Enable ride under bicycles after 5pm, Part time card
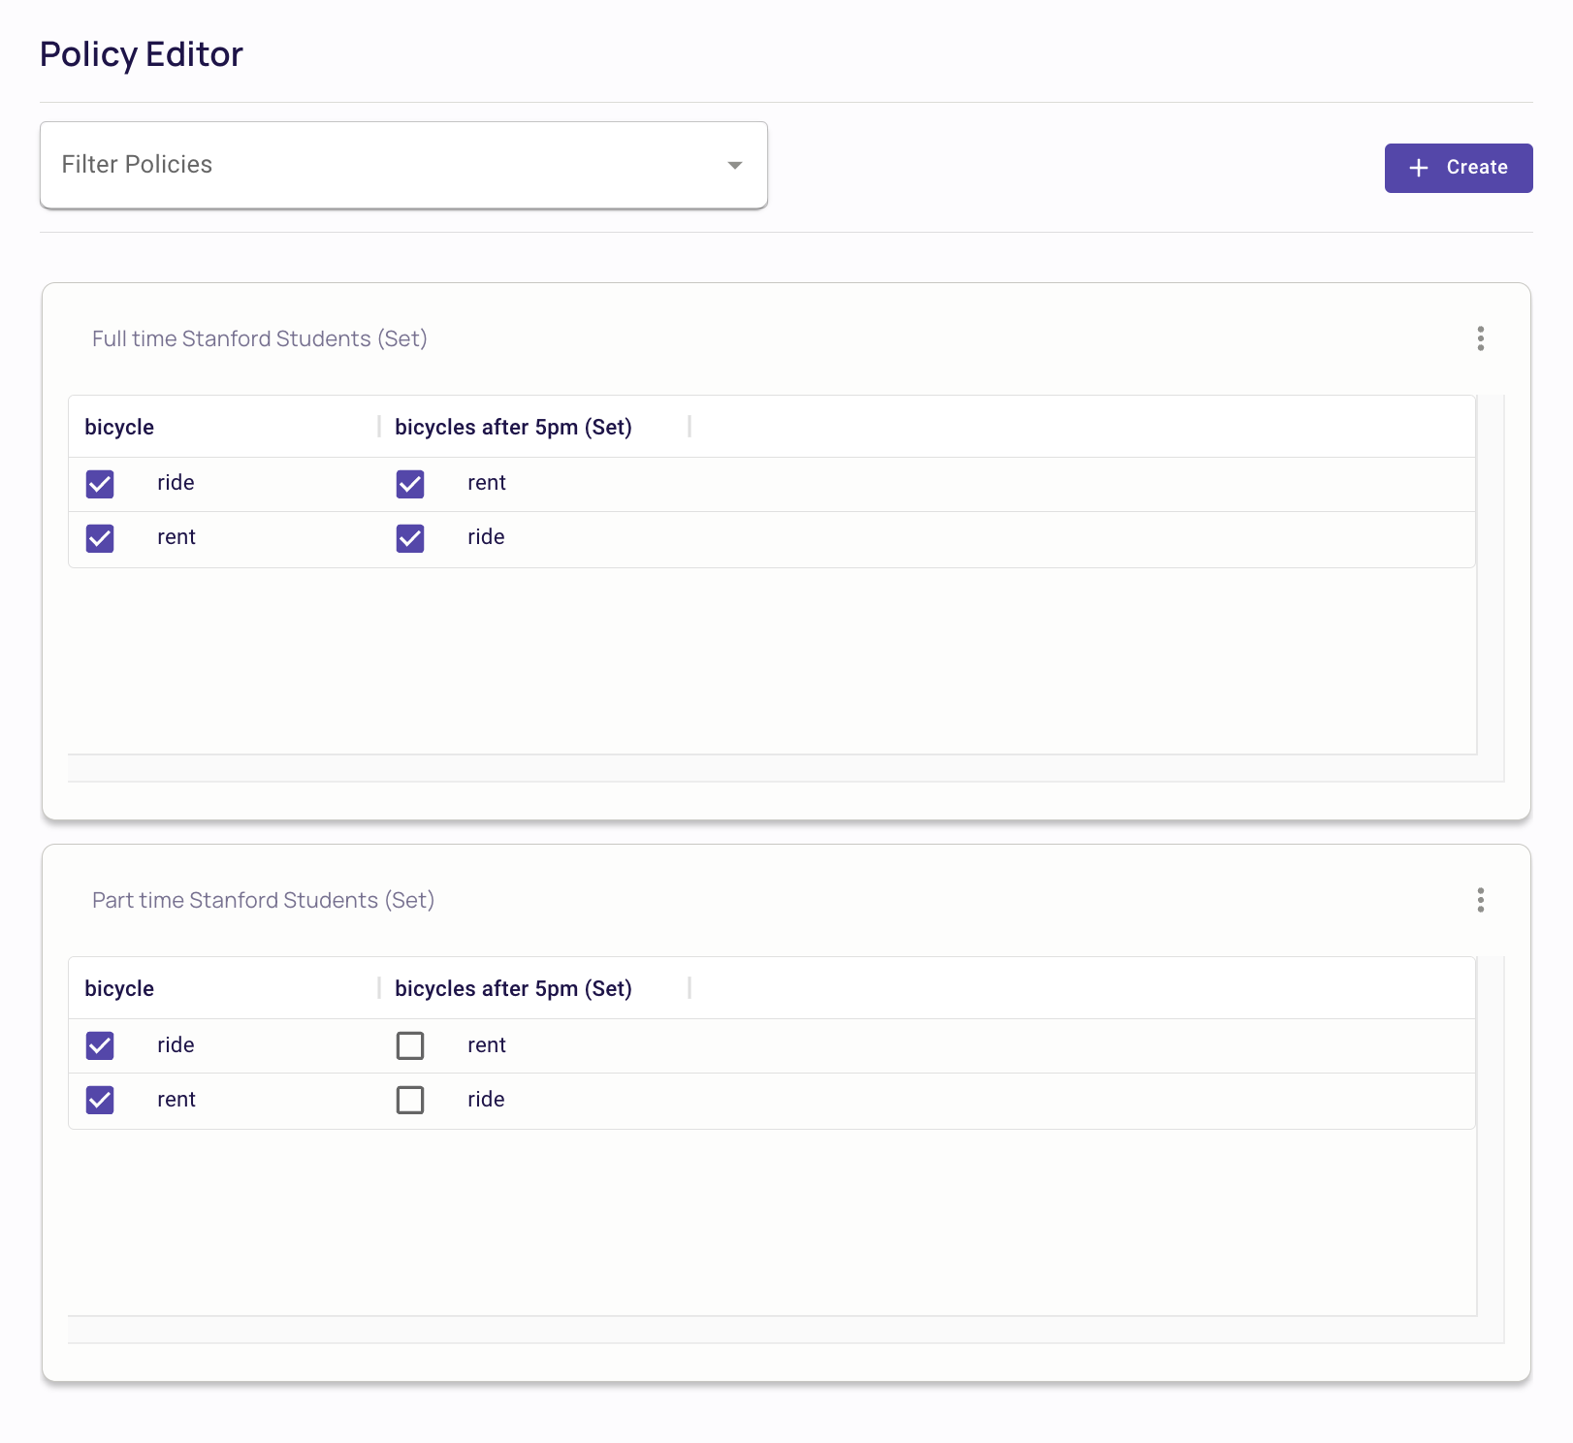The width and height of the screenshot is (1573, 1443). [410, 1100]
